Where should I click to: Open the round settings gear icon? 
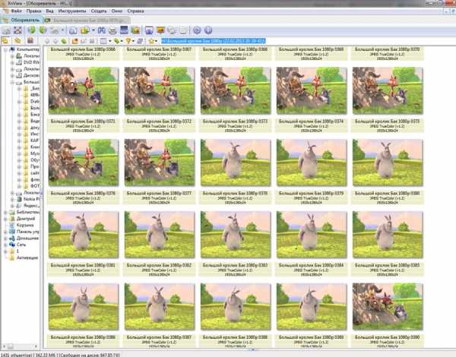click(x=197, y=30)
